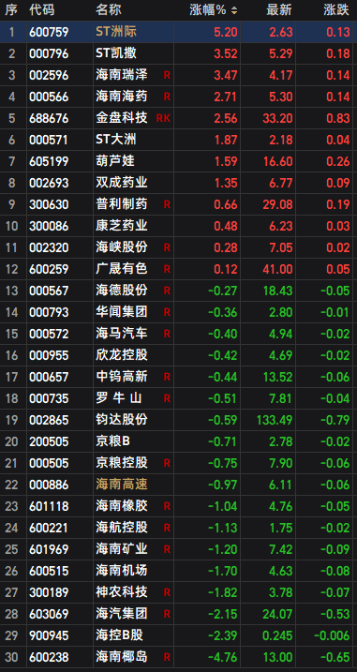
Task: Click the R badge beside 海南椰岛
Action: (x=167, y=657)
